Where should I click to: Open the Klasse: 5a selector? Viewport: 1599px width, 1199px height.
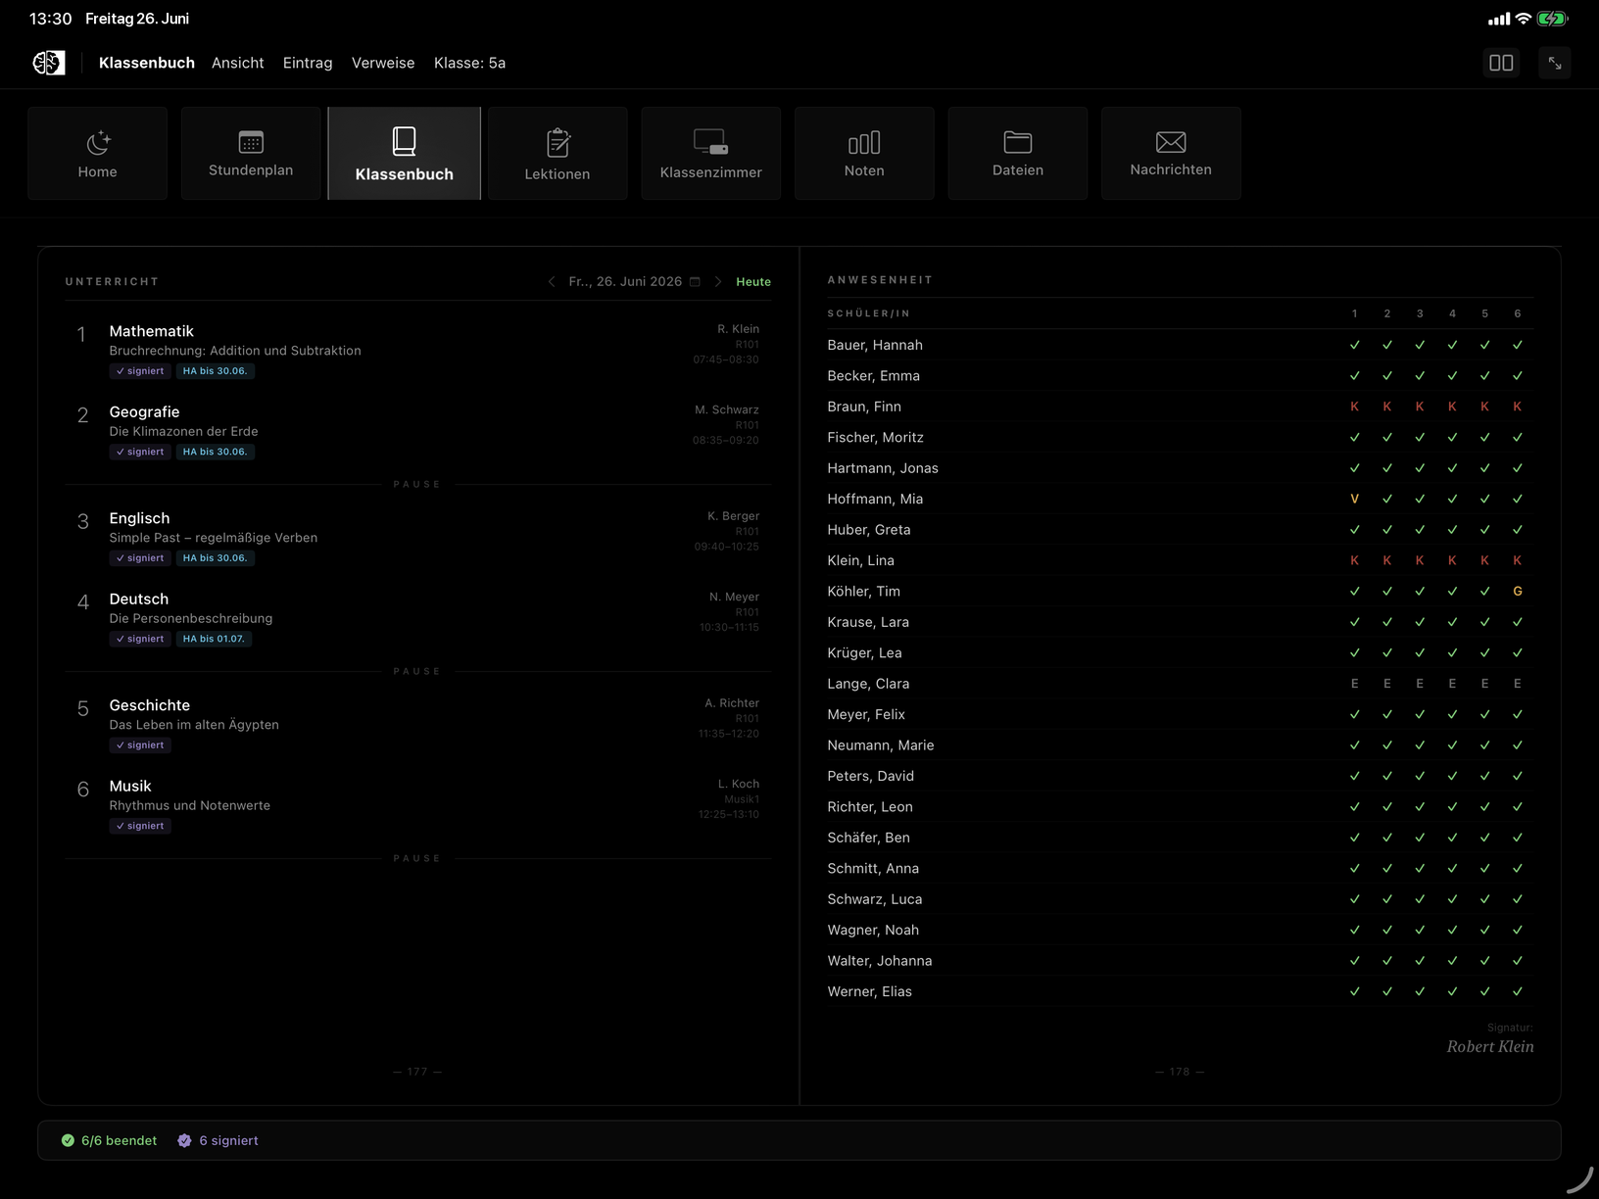point(470,63)
